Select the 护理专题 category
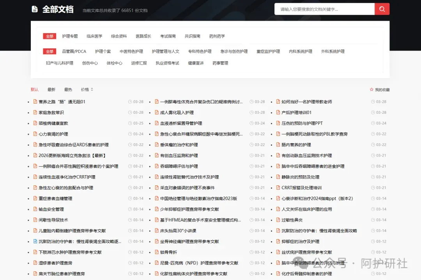 tap(70, 36)
